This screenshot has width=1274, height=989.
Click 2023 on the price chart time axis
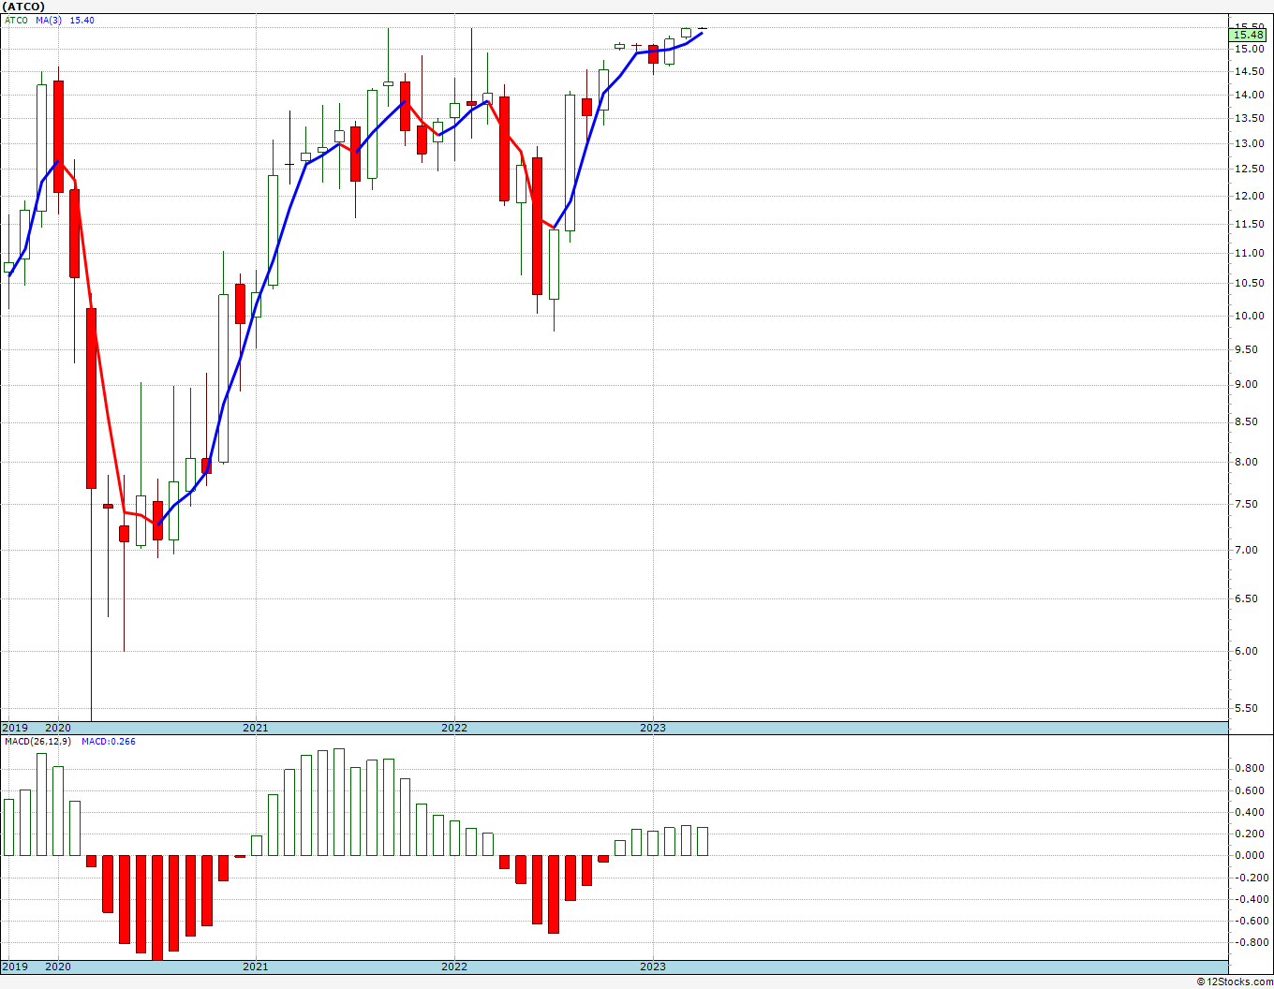pos(653,728)
